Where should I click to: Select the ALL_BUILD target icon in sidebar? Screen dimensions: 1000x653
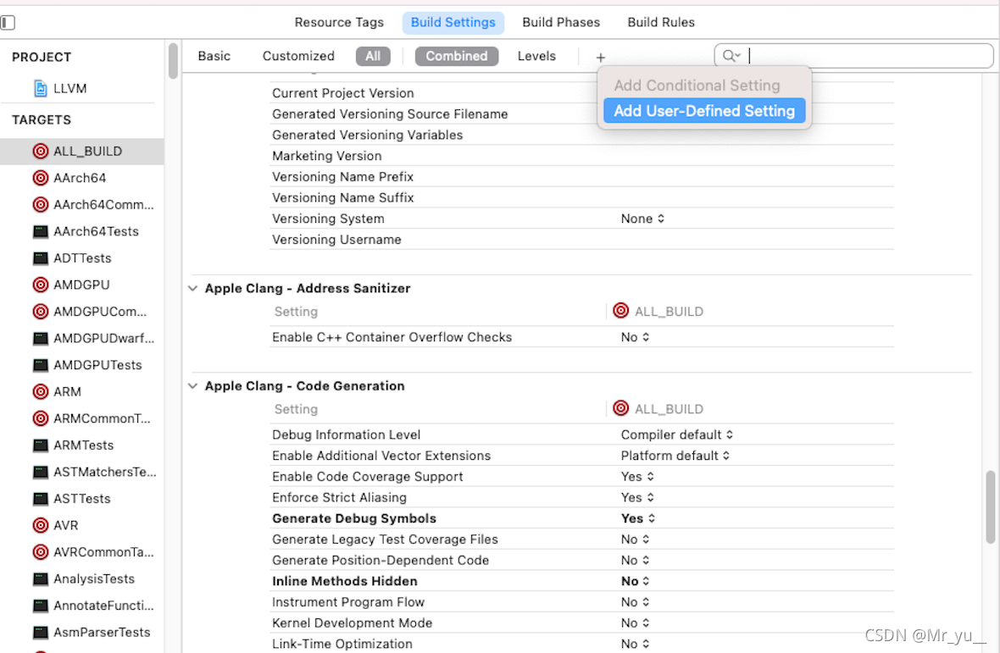coord(40,151)
